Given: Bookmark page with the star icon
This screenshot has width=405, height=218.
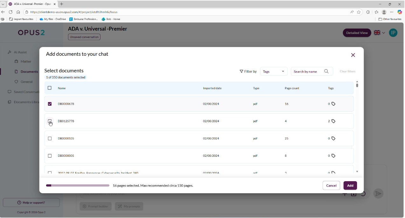Looking at the screenshot, I should tap(359, 12).
